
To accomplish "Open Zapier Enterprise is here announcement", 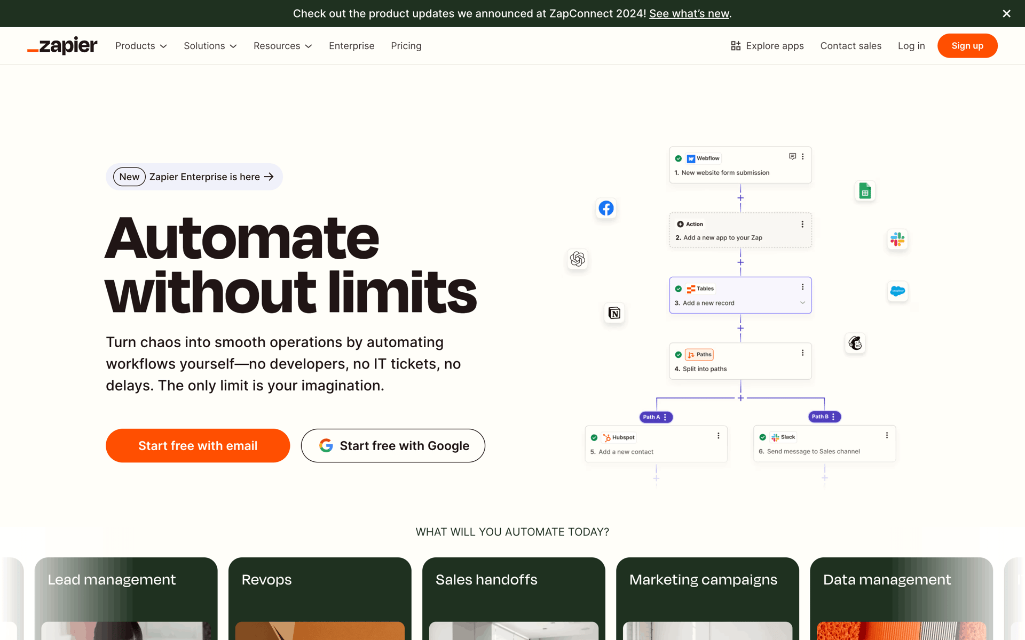I will click(x=194, y=177).
